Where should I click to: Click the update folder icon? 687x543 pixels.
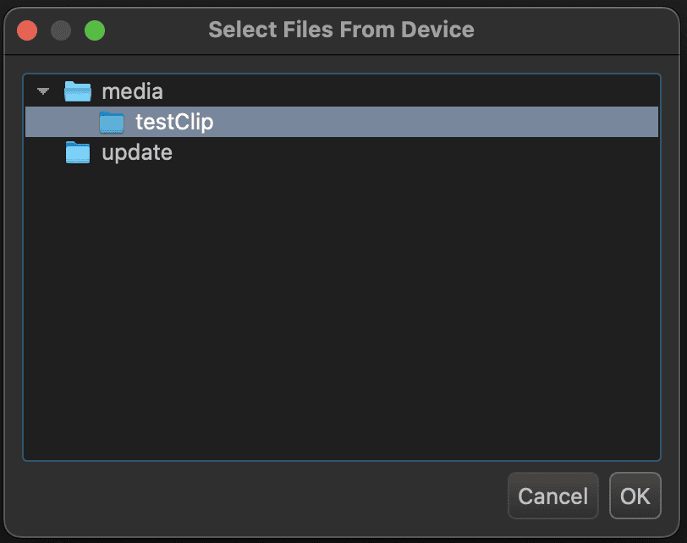click(x=78, y=153)
